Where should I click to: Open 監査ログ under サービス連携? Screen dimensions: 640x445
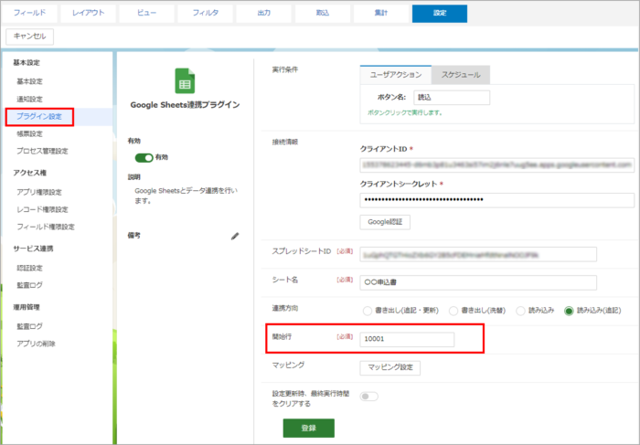[x=29, y=285]
